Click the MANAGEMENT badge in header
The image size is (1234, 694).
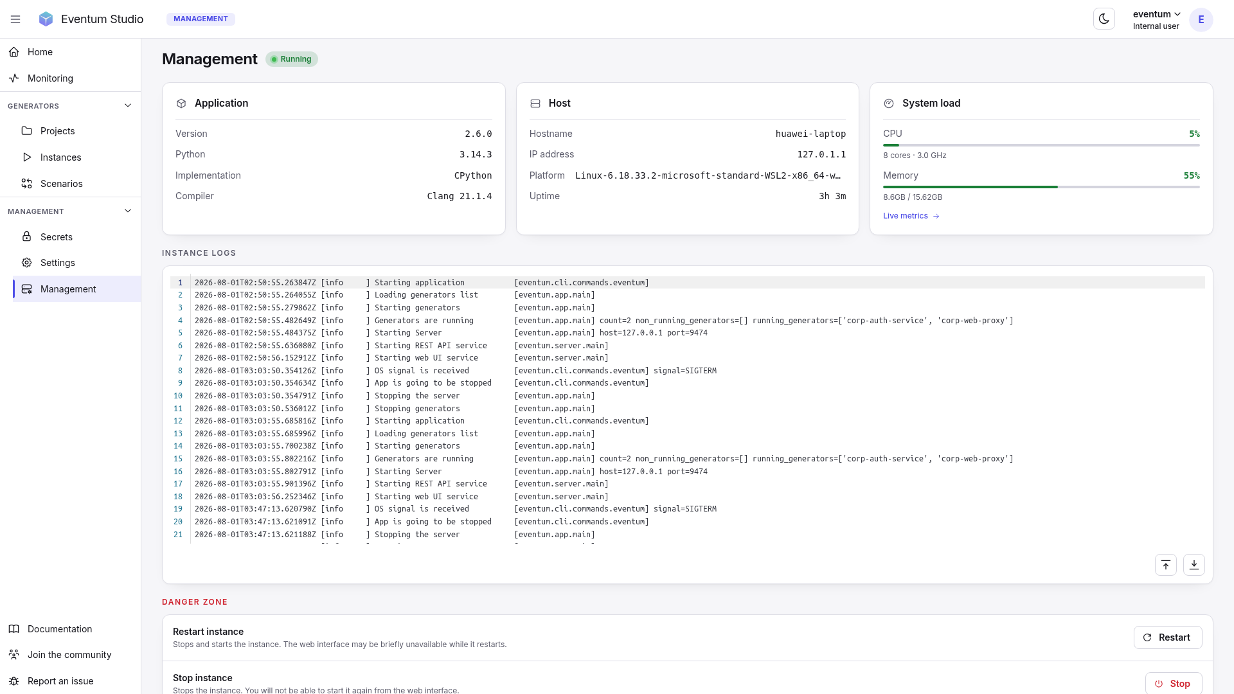coord(201,19)
